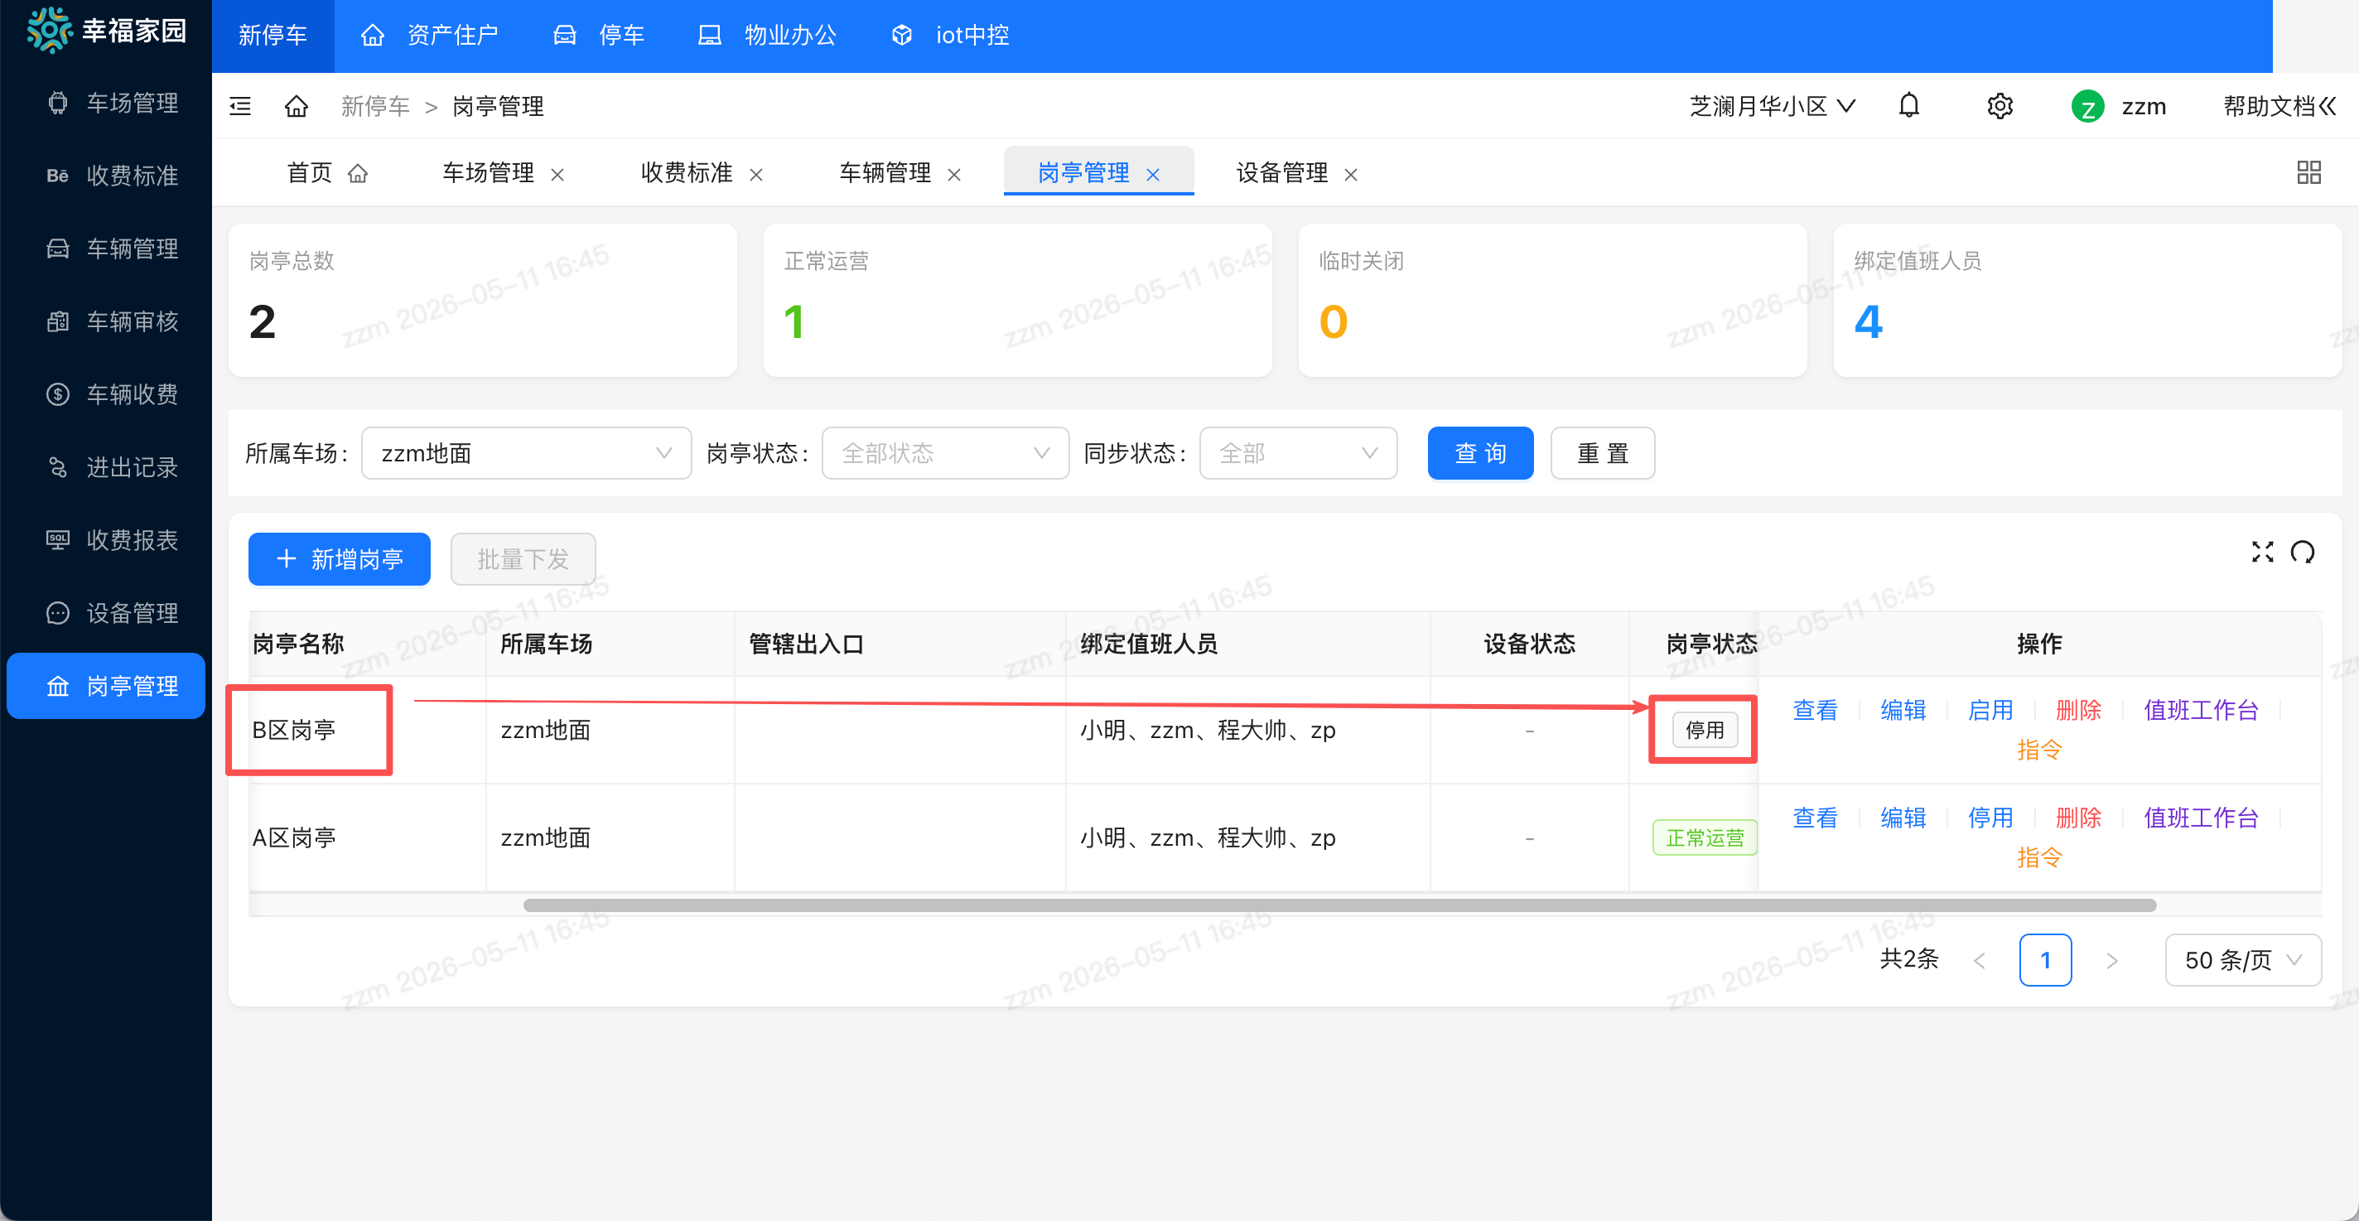The width and height of the screenshot is (2359, 1221).
Task: Click 指令 for A区岗亭
Action: [x=2038, y=857]
